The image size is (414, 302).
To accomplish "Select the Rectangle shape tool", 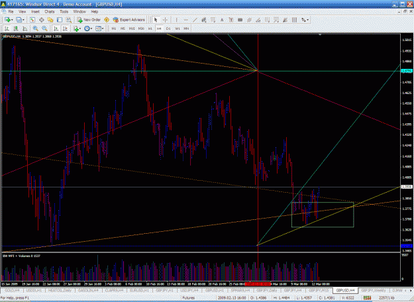I will pyautogui.click(x=240, y=20).
